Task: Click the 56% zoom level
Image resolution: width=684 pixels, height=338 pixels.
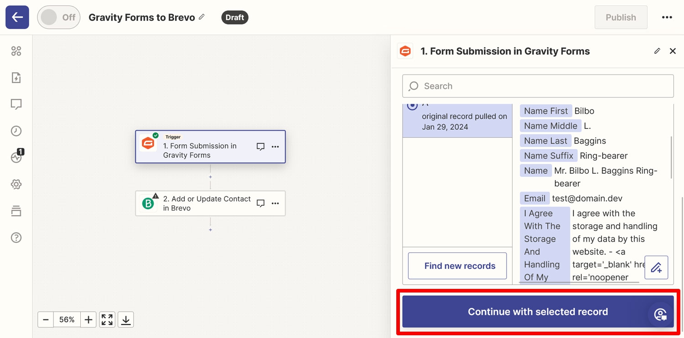Action: pos(67,320)
